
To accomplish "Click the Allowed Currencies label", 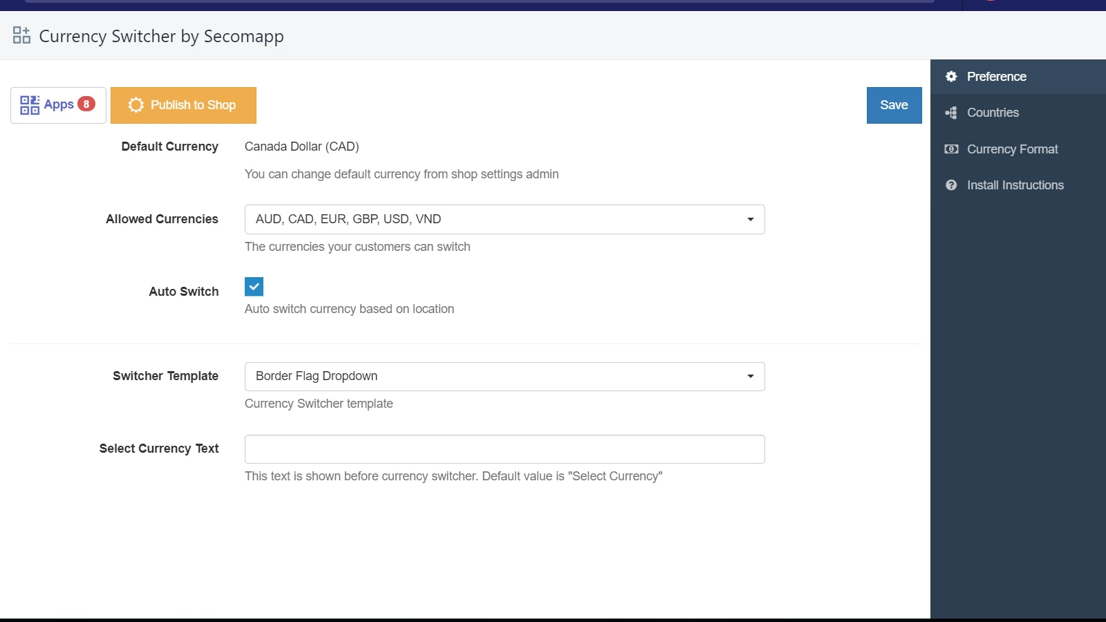I will (x=162, y=219).
